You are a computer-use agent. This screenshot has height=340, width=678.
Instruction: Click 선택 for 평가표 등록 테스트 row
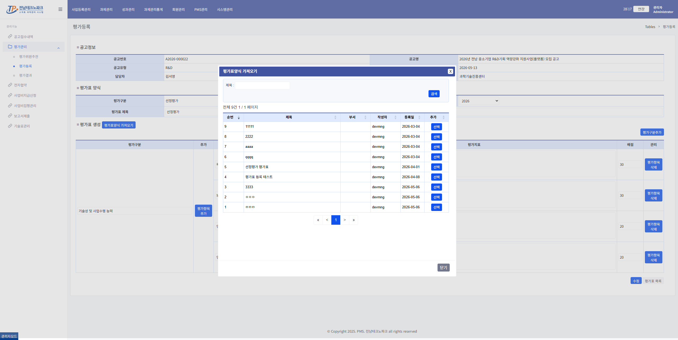436,177
